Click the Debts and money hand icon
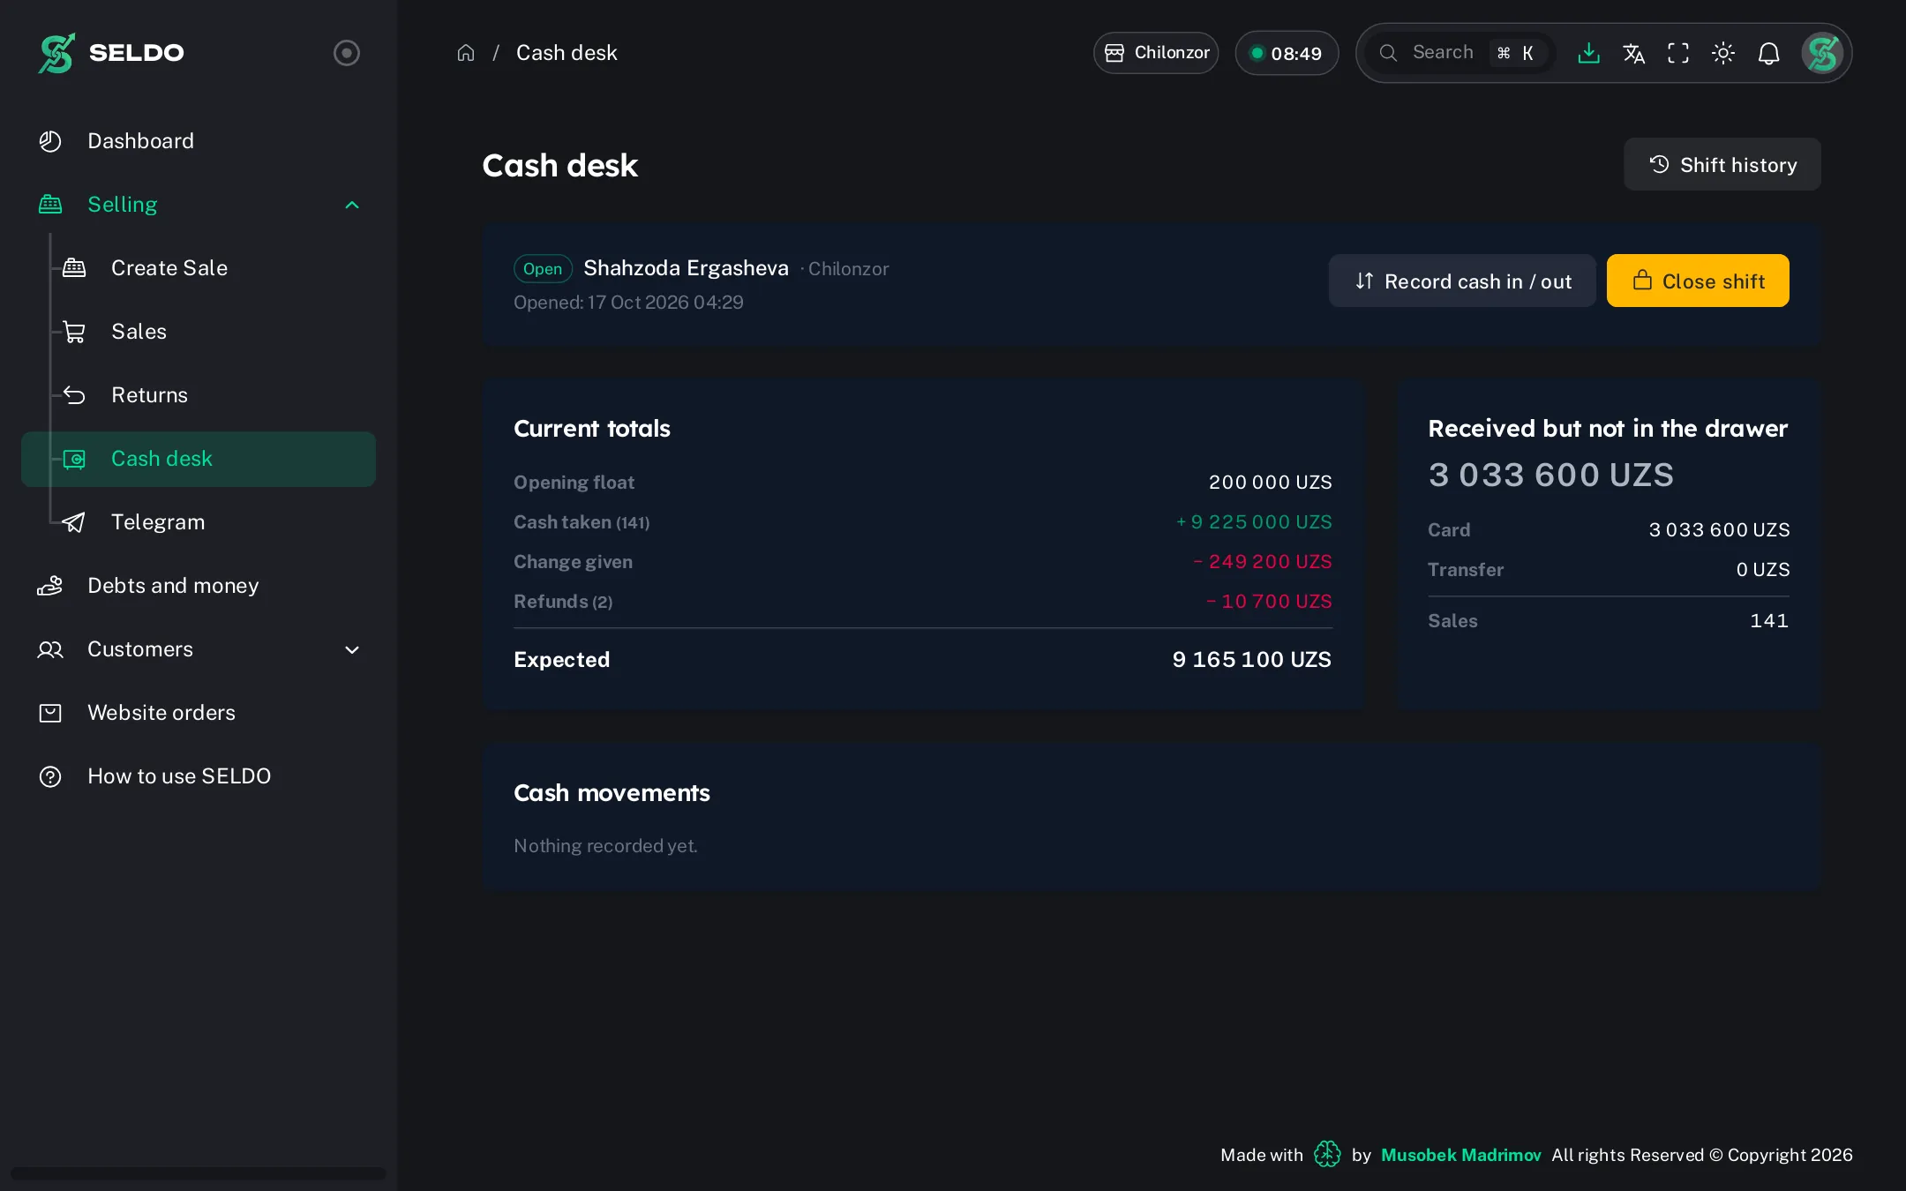 coord(50,586)
